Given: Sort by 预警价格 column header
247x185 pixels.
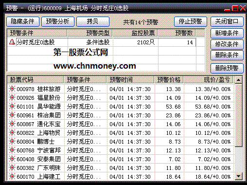Looking at the screenshot, I should point(169,80).
